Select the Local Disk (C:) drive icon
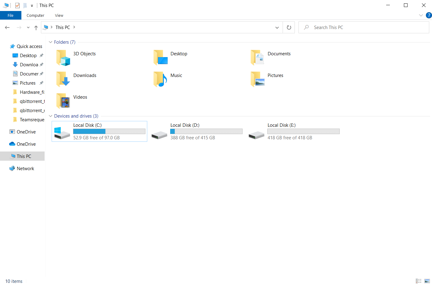This screenshot has height=285, width=432. point(62,133)
